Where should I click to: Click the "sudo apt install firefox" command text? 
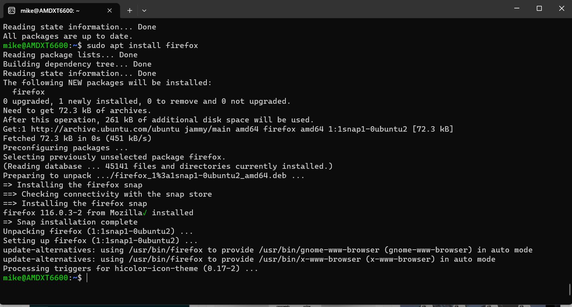[x=142, y=46]
